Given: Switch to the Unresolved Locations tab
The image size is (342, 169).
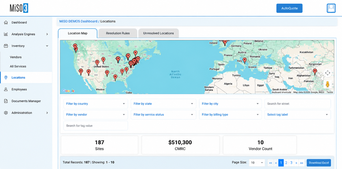Looking at the screenshot, I should (159, 33).
